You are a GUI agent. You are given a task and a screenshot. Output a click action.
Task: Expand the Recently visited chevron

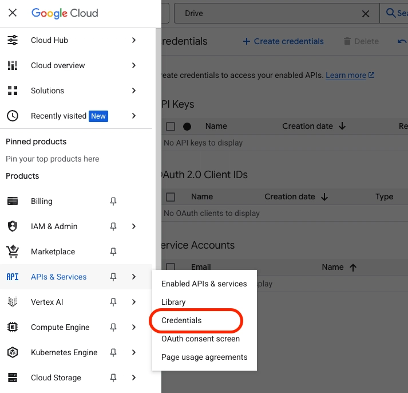click(134, 116)
